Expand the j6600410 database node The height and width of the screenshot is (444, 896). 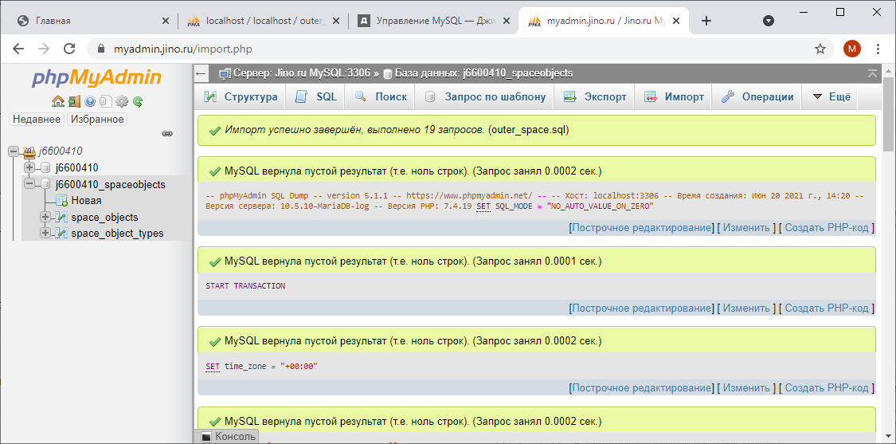(29, 167)
